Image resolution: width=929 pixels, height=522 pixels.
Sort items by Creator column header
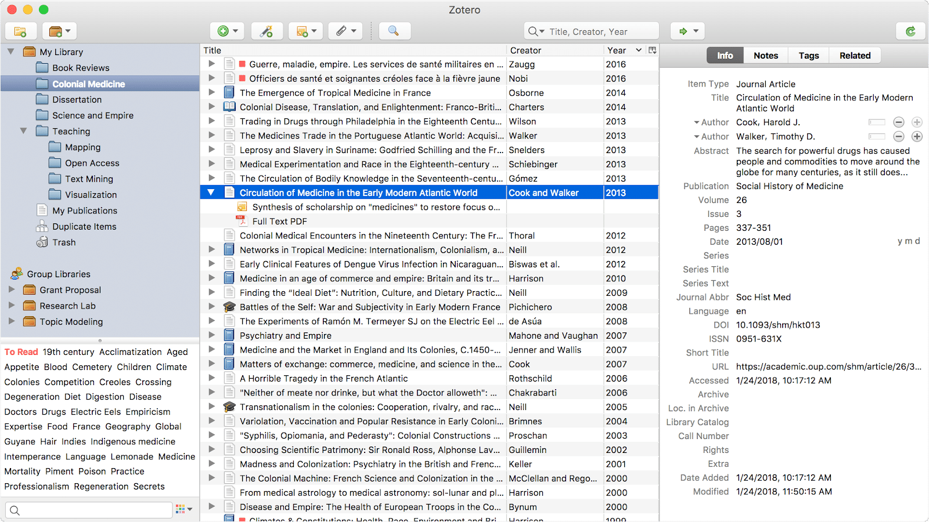click(x=554, y=50)
